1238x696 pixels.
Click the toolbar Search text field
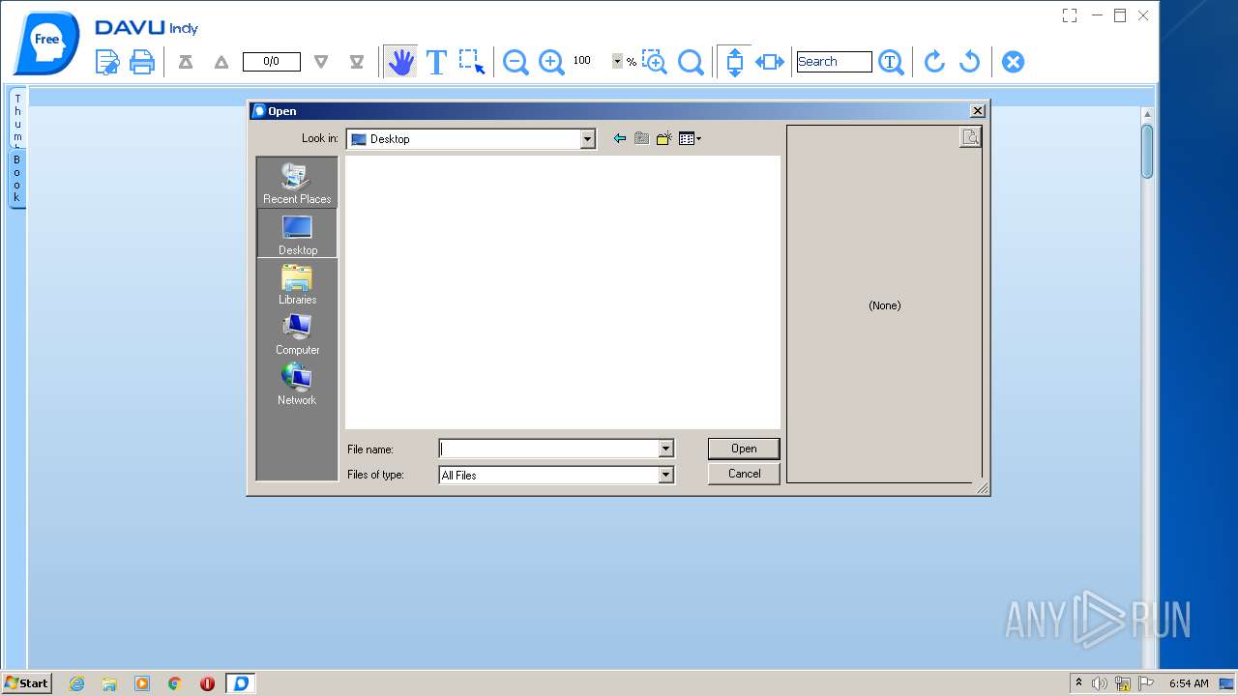tap(834, 61)
